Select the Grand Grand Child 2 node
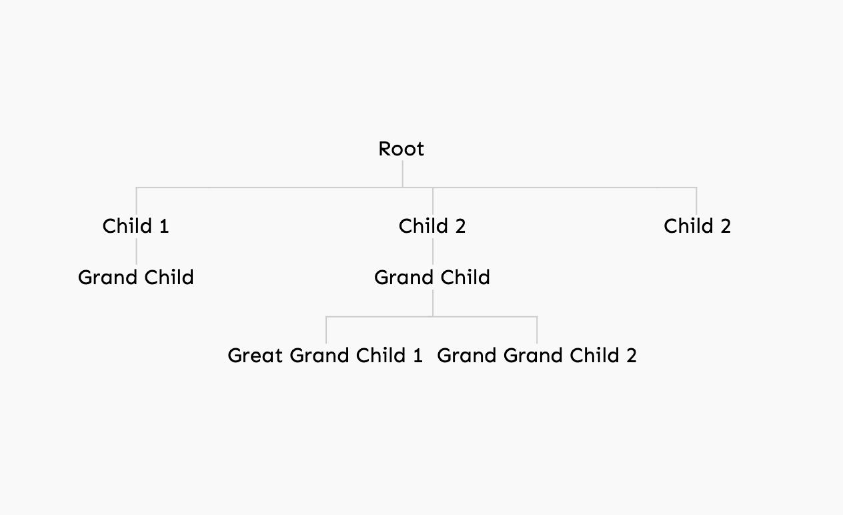Viewport: 843px width, 515px height. click(537, 355)
